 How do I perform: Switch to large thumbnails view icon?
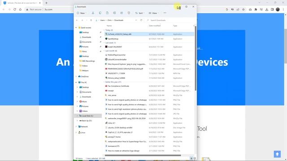pos(194,158)
